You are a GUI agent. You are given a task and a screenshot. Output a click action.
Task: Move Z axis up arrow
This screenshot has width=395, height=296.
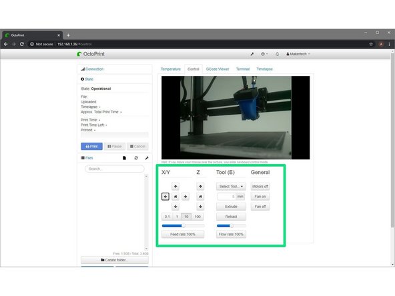(200, 187)
